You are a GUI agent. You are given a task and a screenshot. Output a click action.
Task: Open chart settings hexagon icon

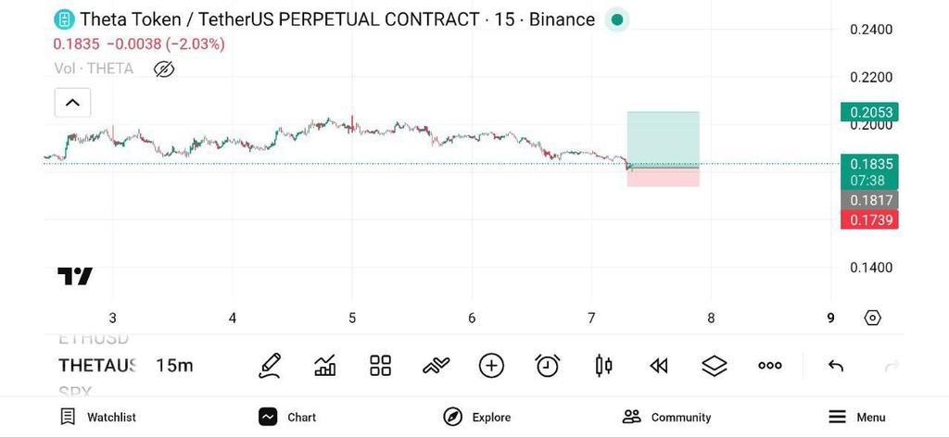[x=872, y=318]
